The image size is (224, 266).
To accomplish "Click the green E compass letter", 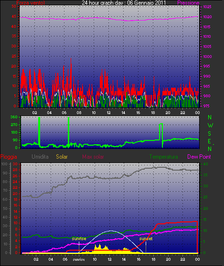I will (209, 141).
